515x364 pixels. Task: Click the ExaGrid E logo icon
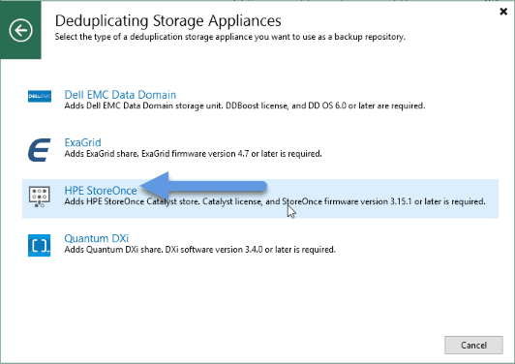pos(40,150)
